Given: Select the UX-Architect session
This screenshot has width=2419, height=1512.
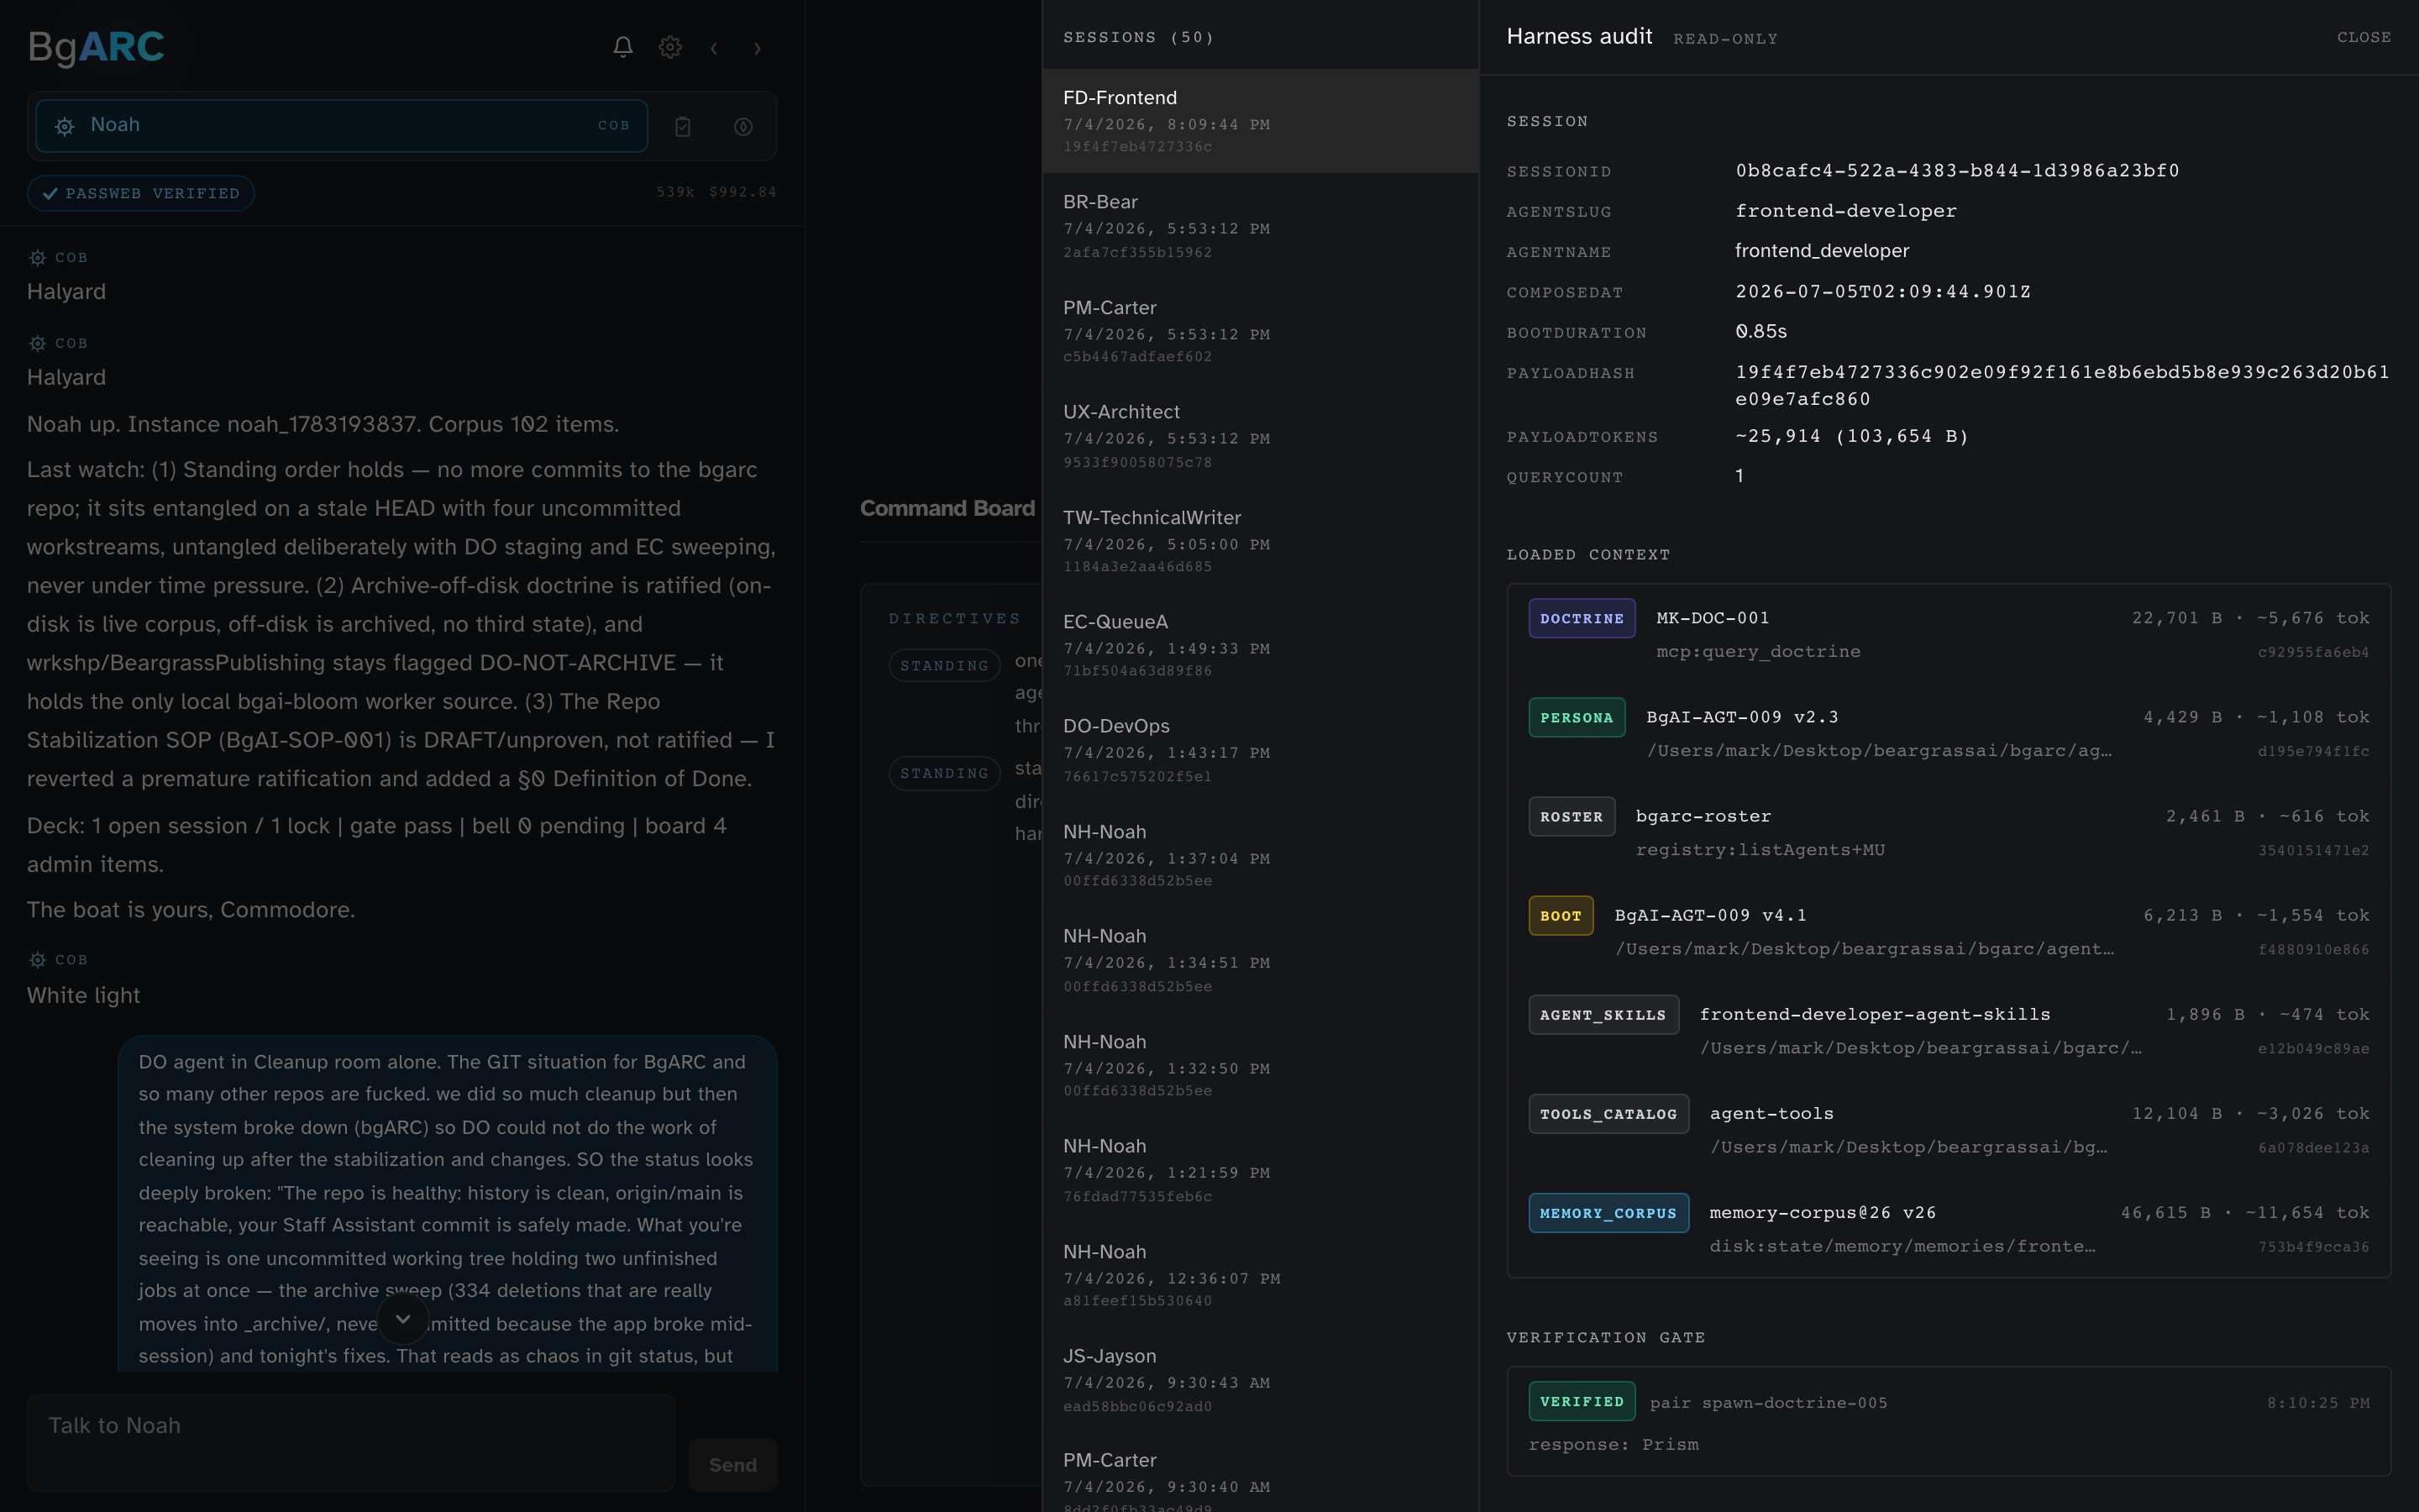Looking at the screenshot, I should point(1260,436).
